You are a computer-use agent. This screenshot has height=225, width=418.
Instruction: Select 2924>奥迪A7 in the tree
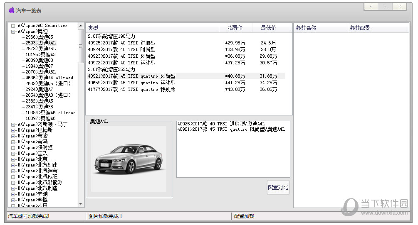pos(39,89)
